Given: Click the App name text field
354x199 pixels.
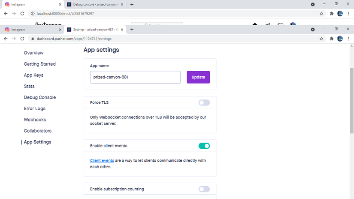Looking at the screenshot, I should [135, 77].
